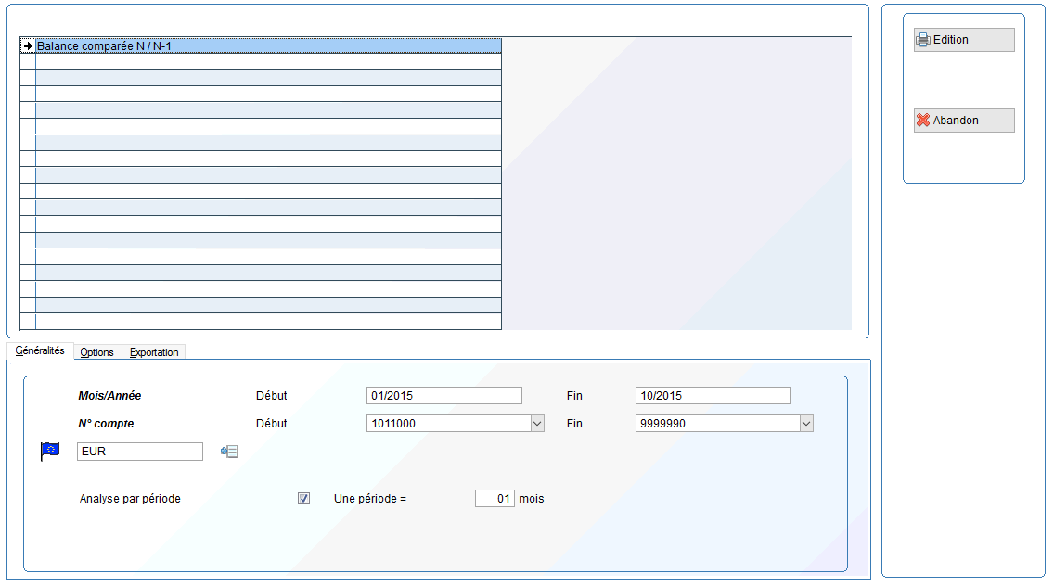Click the Mois/Année Début field with 01/2015
Viewport: 1054px width, 586px height.
click(x=443, y=396)
